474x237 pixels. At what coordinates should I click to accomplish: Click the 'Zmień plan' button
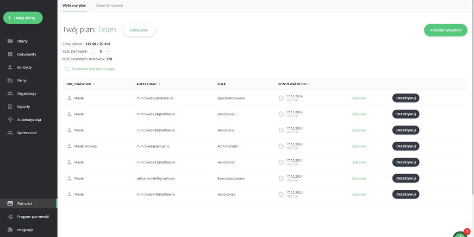[x=139, y=30]
